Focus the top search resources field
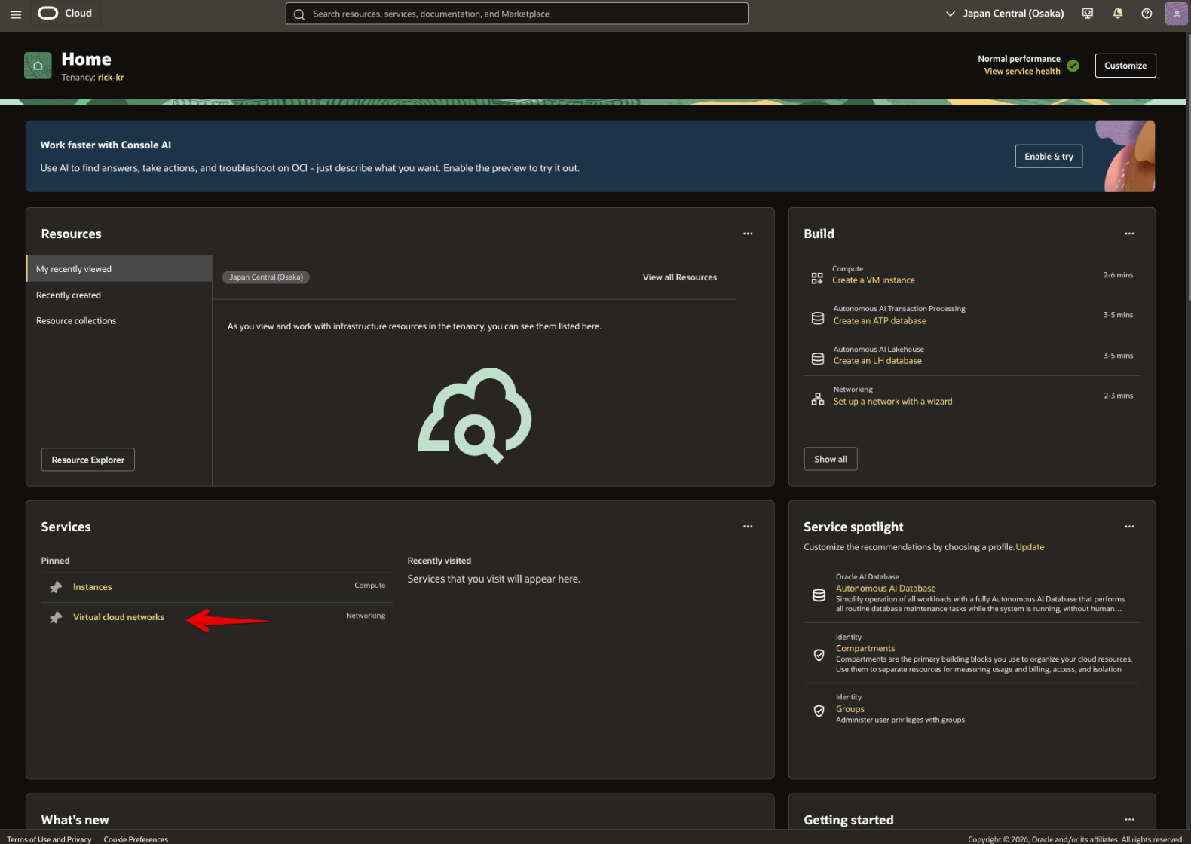1191x844 pixels. (x=517, y=14)
